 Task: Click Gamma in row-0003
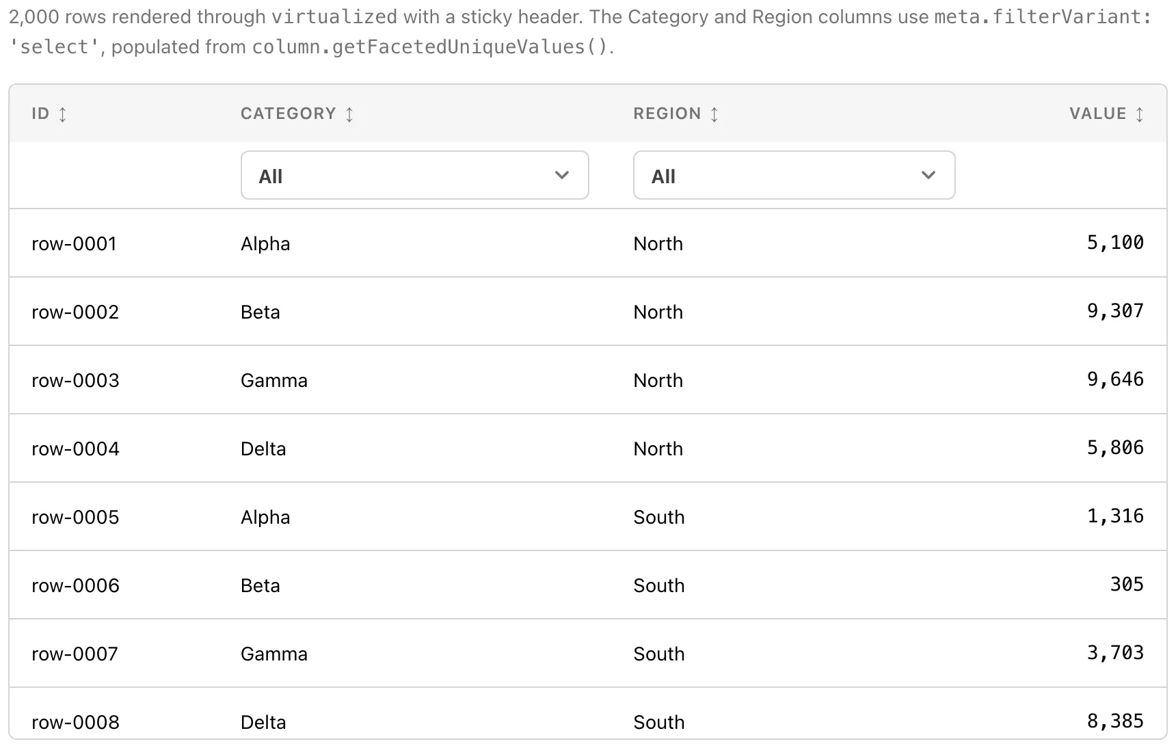274,381
